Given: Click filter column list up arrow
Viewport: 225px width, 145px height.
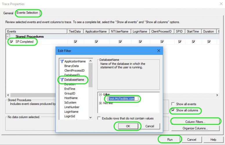Looking at the screenshot, I should pos(90,61).
